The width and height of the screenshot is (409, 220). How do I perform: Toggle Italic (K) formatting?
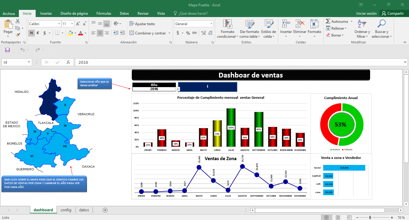38,33
